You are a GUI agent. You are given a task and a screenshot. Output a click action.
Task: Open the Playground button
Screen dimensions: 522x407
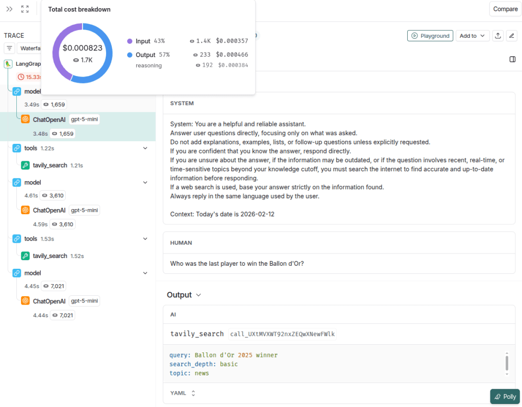(430, 36)
